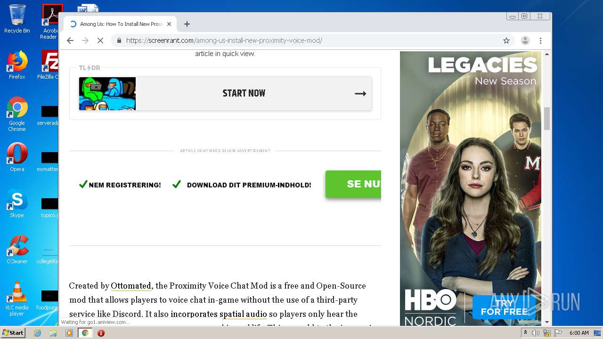Image resolution: width=603 pixels, height=339 pixels.
Task: Click the forward navigation arrow
Action: click(x=85, y=40)
